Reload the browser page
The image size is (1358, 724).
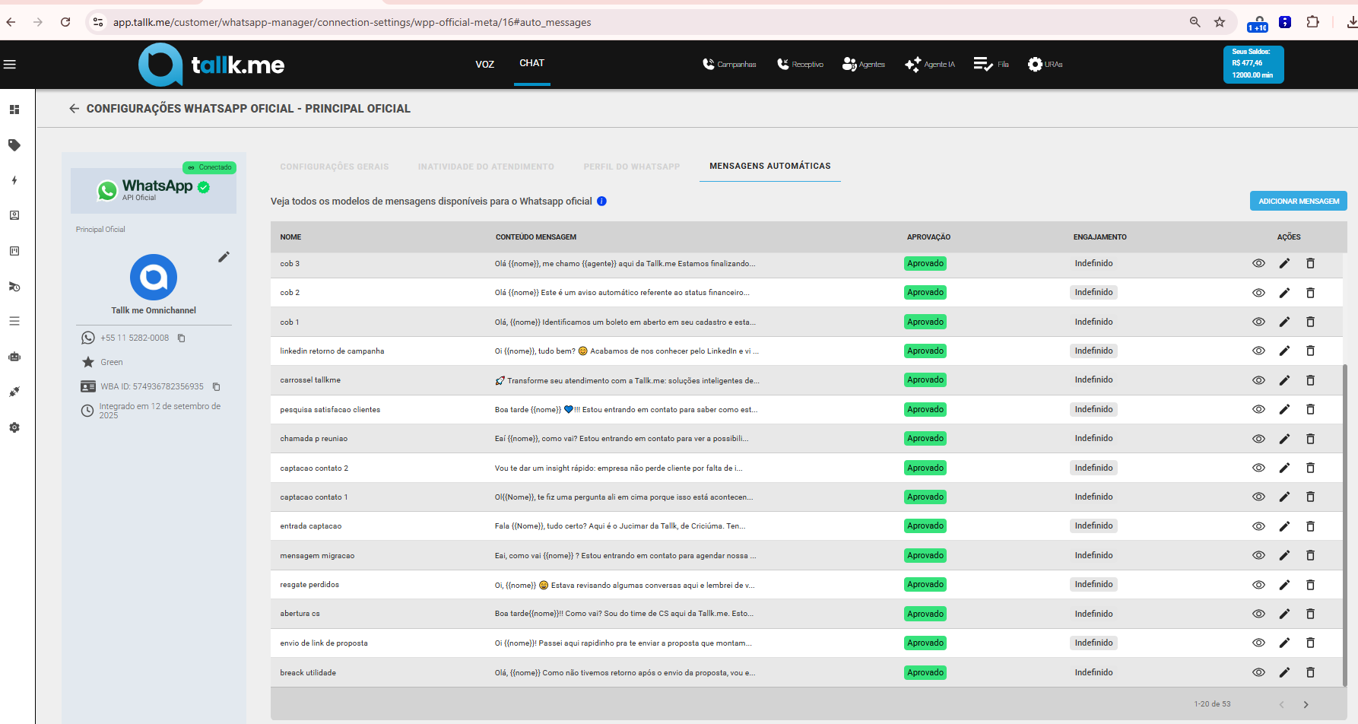(65, 22)
